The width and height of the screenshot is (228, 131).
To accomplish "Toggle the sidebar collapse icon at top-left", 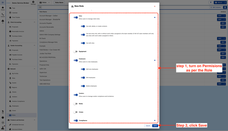I will click(x=3, y=2).
